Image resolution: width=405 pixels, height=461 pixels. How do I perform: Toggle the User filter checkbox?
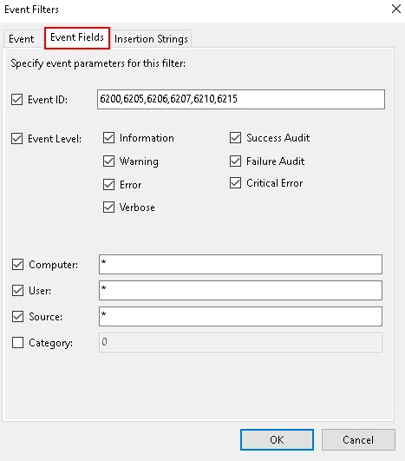17,291
